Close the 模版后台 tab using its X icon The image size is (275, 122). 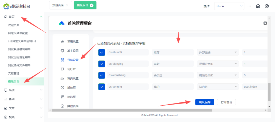click(91, 5)
